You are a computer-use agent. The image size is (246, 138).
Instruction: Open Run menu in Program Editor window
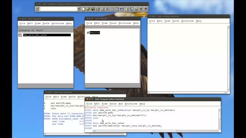pos(120,104)
